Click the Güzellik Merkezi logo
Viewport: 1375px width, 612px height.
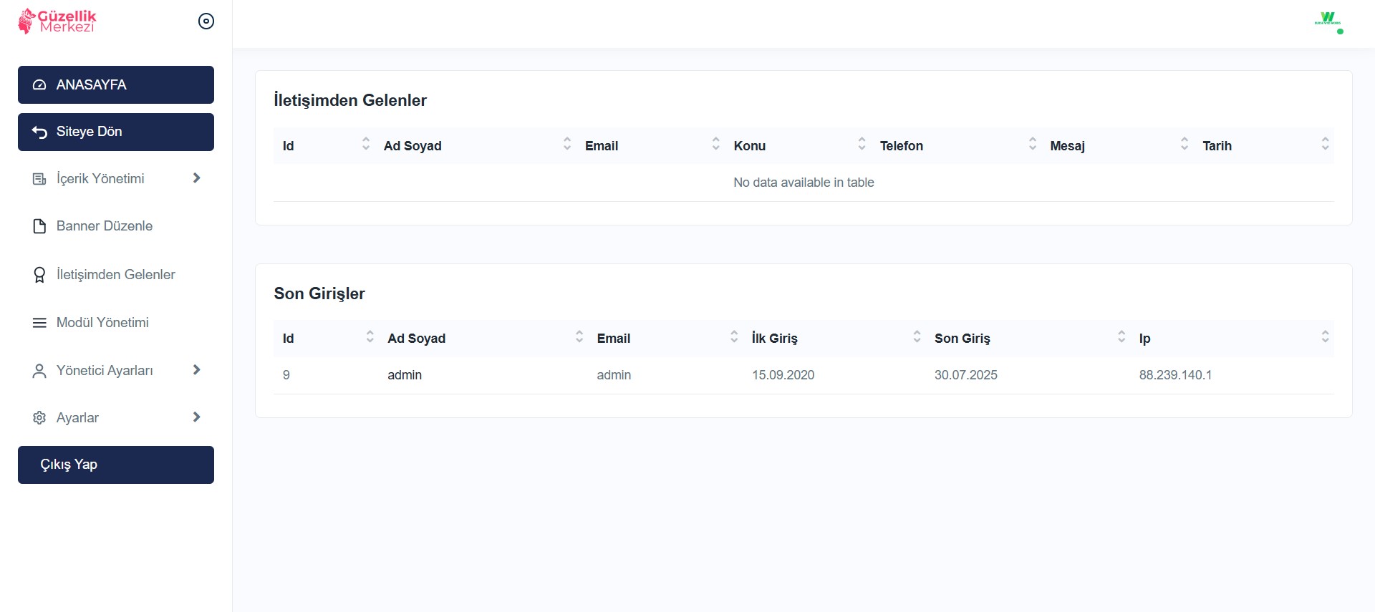point(57,21)
